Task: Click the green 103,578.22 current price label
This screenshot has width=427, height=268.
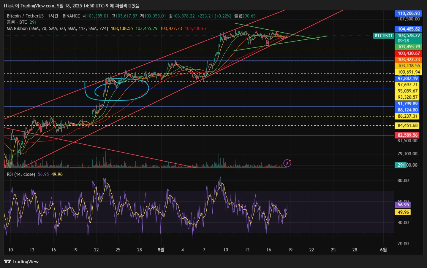Action: coord(408,38)
